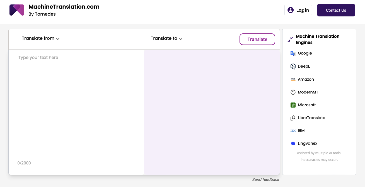Click the Amazon AWS engine icon

[x=293, y=79]
